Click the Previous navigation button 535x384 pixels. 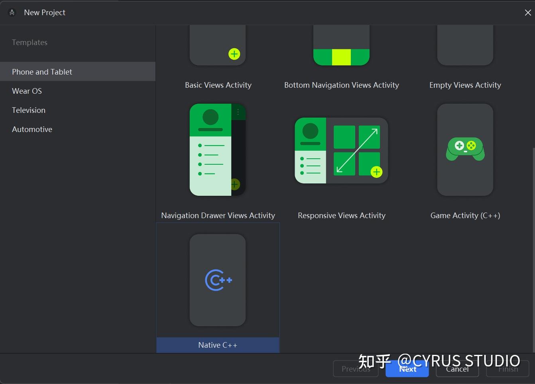click(x=356, y=369)
